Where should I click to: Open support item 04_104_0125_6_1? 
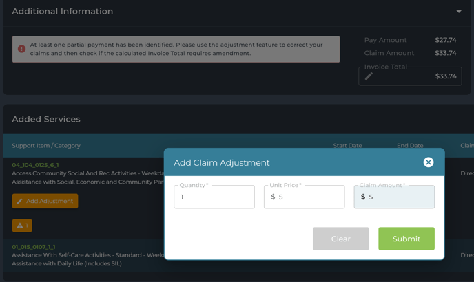[35, 165]
